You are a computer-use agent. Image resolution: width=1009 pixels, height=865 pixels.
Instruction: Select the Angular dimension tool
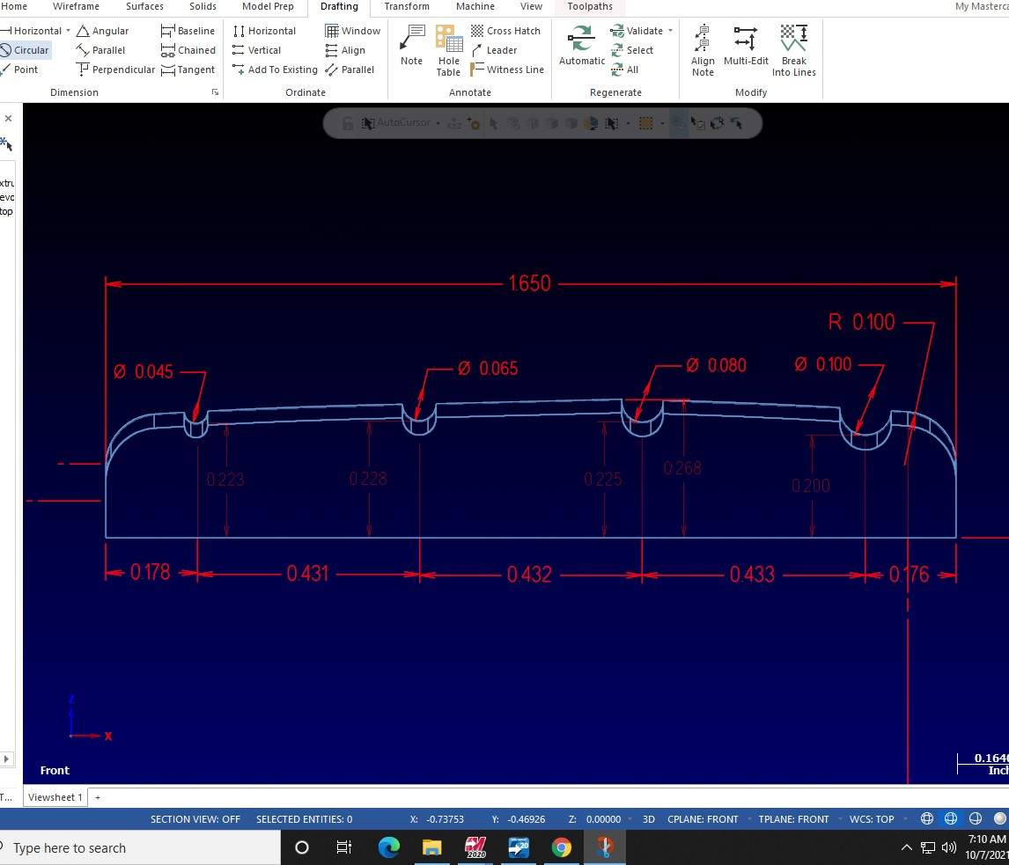click(102, 31)
